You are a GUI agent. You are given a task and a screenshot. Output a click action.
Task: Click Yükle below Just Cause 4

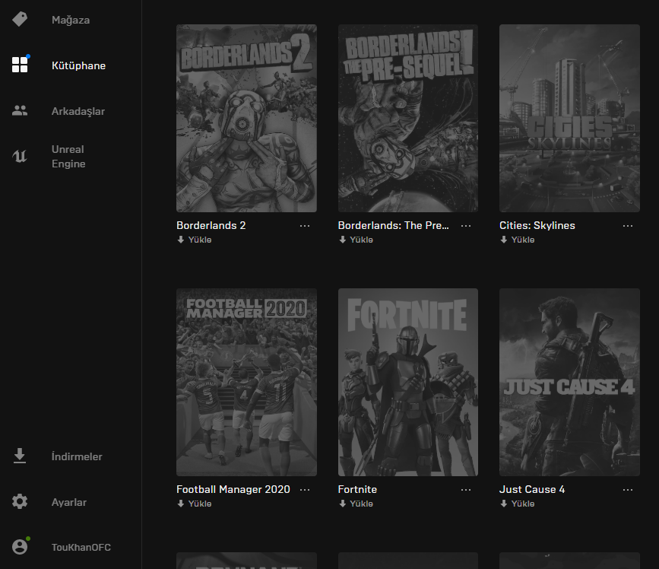pyautogui.click(x=523, y=504)
